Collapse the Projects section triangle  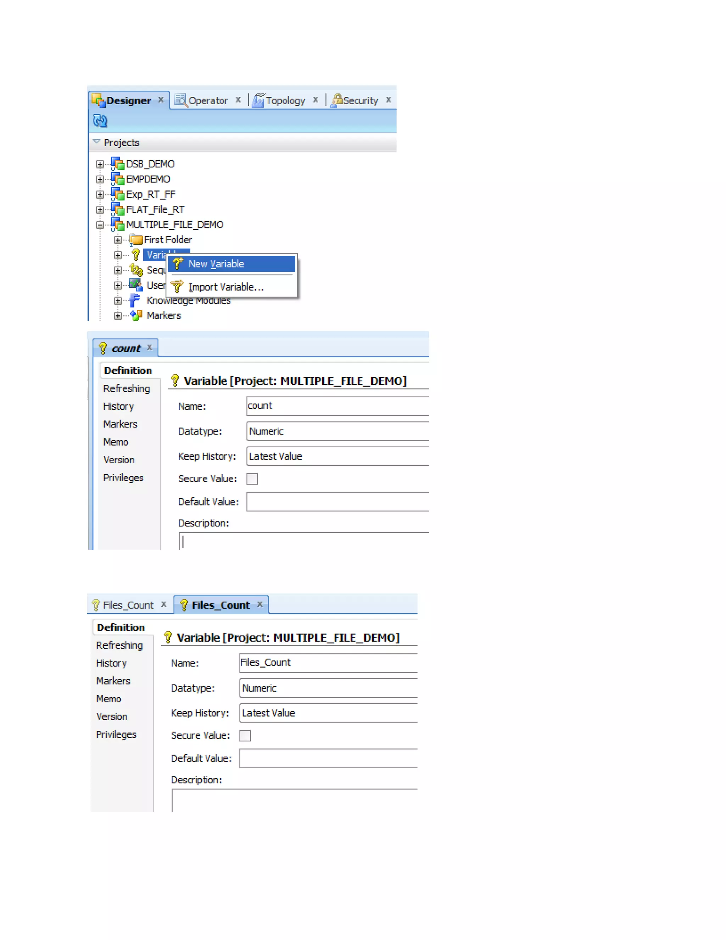point(96,142)
